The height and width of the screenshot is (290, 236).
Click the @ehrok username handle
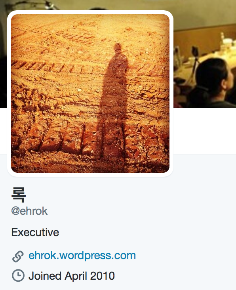[x=29, y=211]
